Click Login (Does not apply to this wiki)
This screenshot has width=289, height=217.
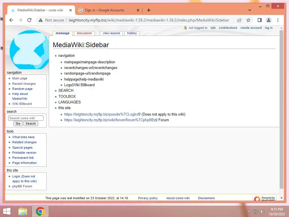pyautogui.click(x=25, y=179)
